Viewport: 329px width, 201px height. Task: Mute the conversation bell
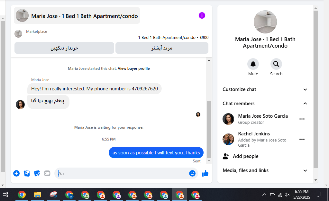point(253,64)
